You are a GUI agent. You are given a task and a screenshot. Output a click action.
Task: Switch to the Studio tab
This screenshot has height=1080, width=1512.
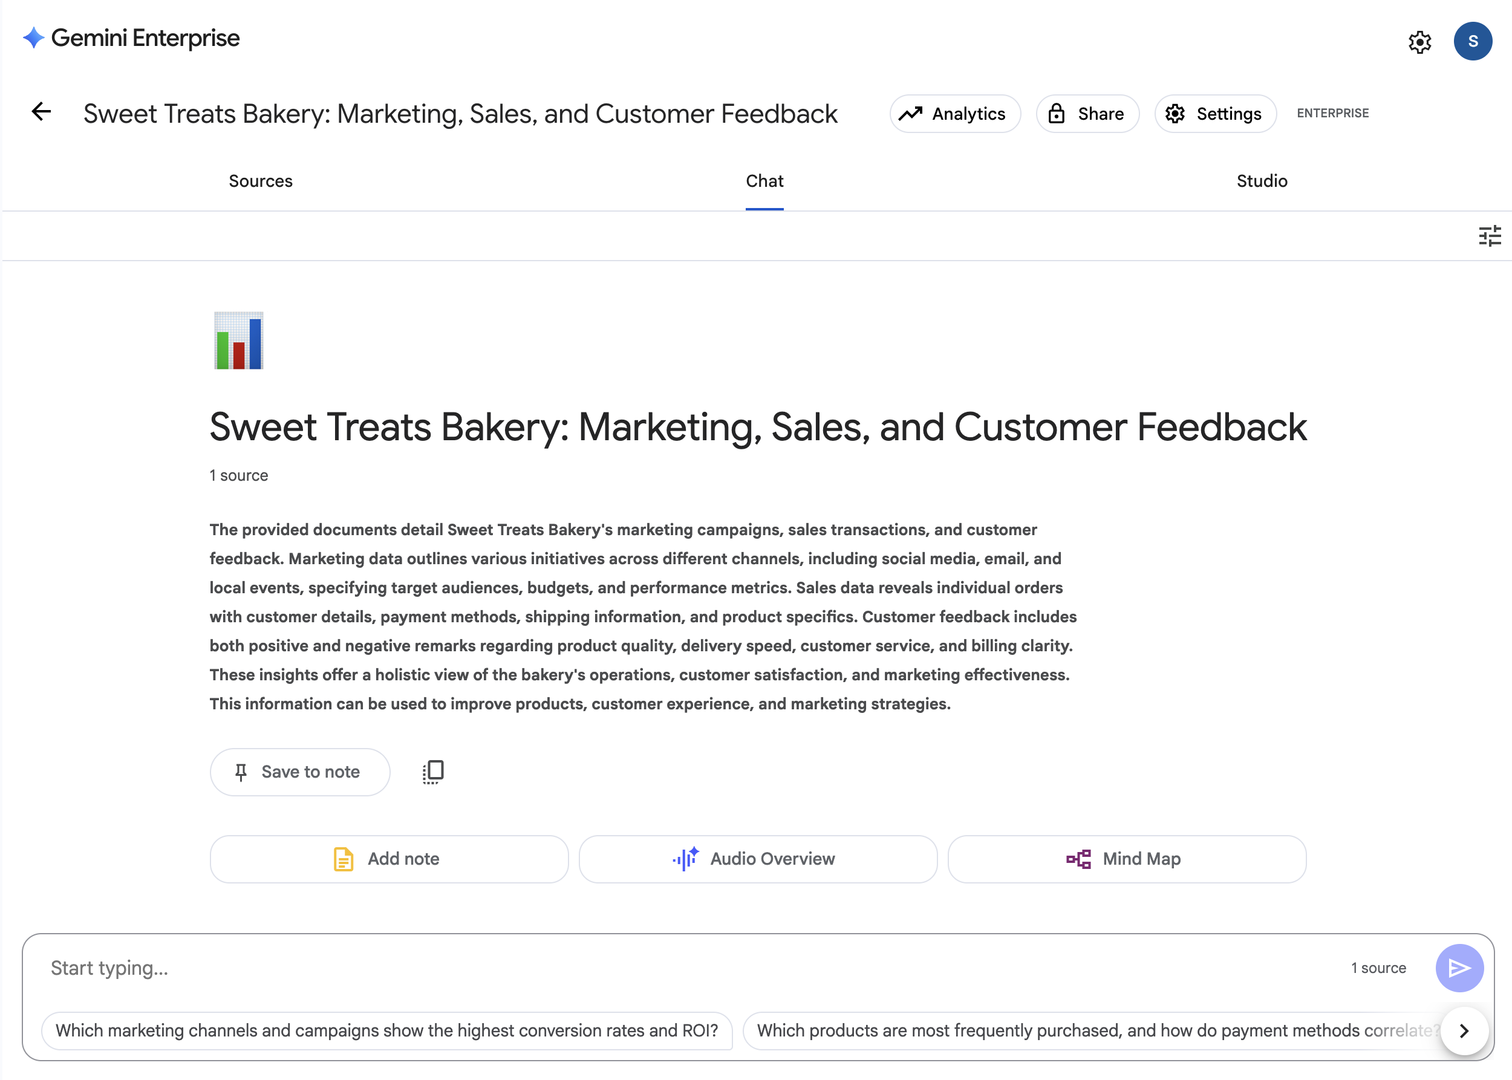pos(1261,181)
